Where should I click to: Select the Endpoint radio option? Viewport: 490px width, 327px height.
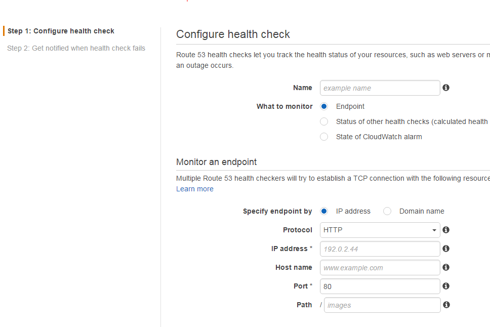click(324, 106)
